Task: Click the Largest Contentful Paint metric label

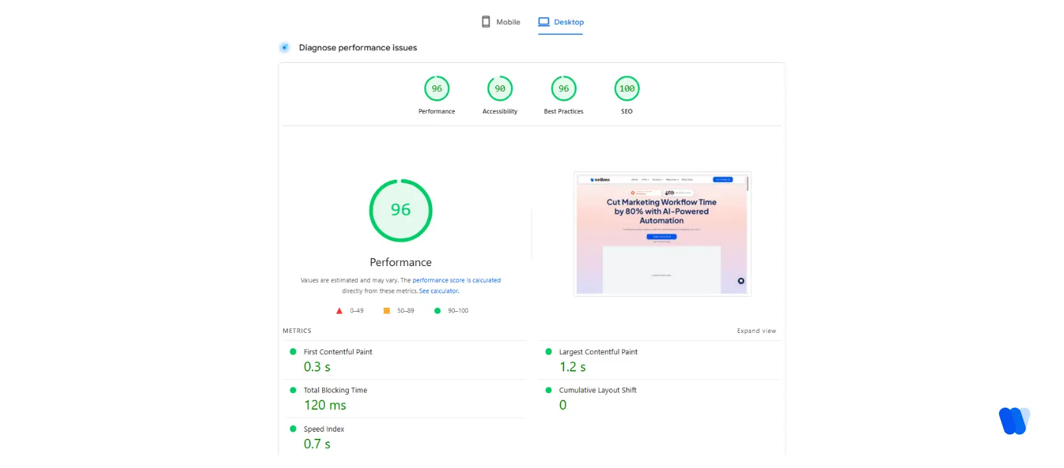Action: click(x=598, y=352)
